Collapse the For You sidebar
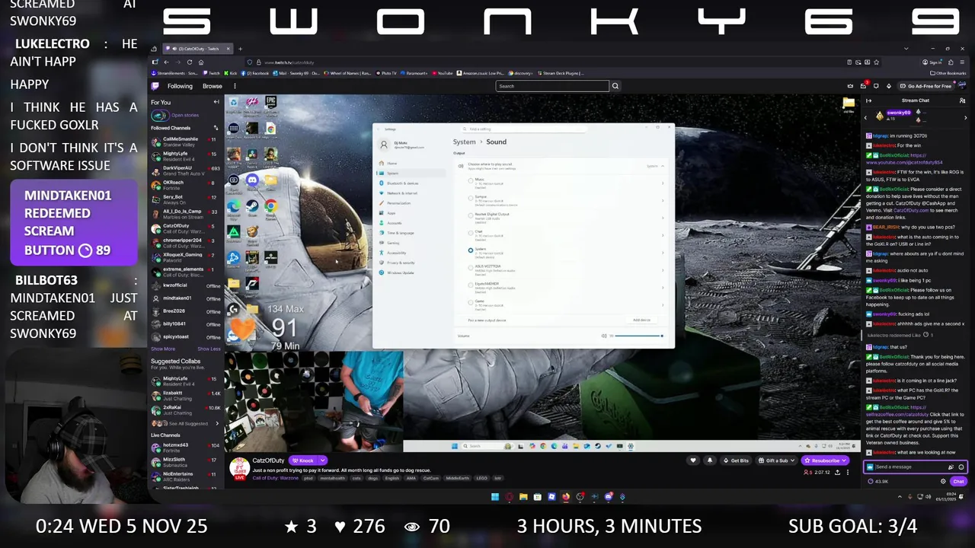 pos(216,102)
